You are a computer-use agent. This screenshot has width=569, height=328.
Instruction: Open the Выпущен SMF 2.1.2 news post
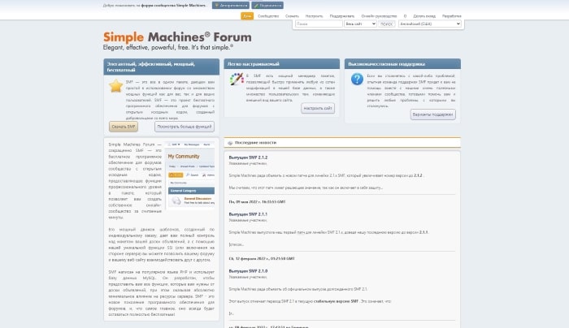pyautogui.click(x=248, y=158)
